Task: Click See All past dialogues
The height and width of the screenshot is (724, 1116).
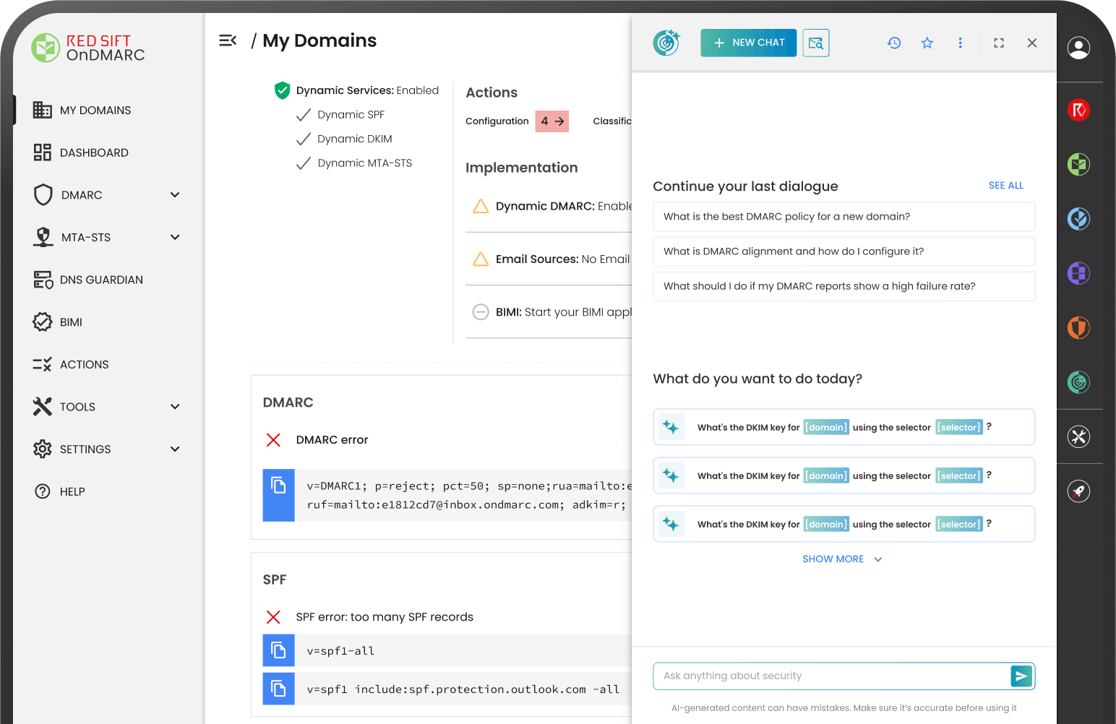Action: point(1006,186)
